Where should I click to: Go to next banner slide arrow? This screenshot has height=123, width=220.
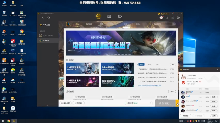pyautogui.click(x=173, y=43)
